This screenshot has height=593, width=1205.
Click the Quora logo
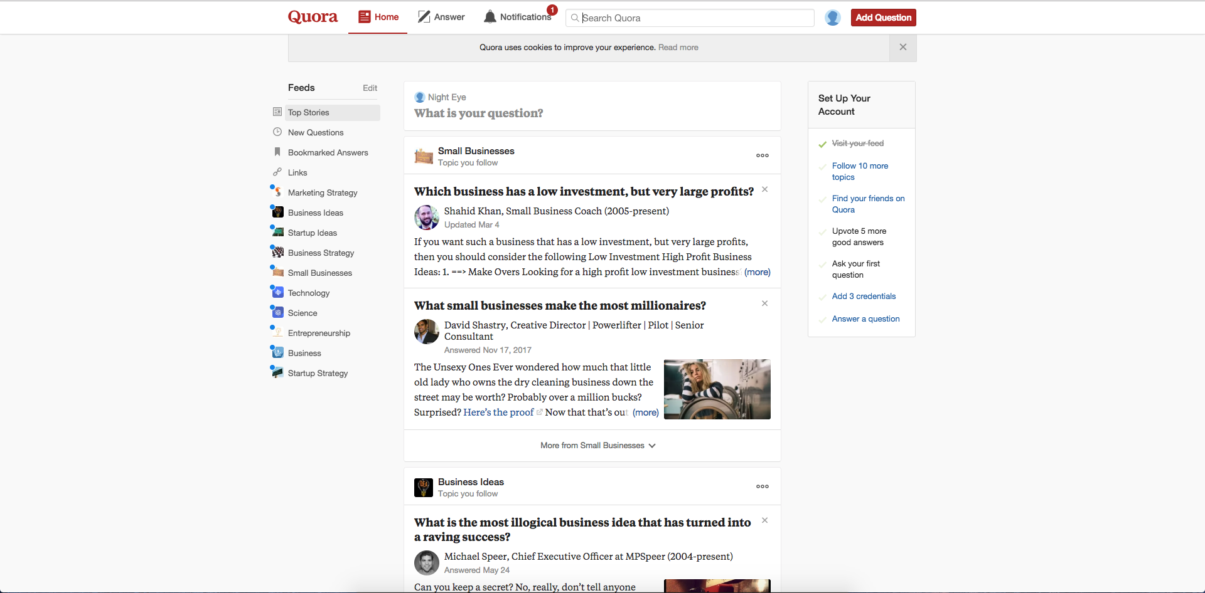coord(313,17)
